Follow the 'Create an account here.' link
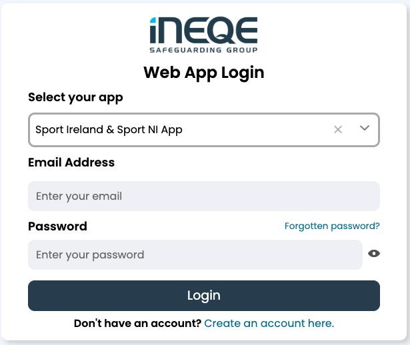 [269, 323]
